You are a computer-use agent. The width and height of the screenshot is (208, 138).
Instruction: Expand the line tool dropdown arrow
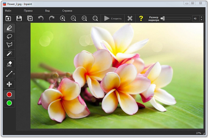point(14,74)
